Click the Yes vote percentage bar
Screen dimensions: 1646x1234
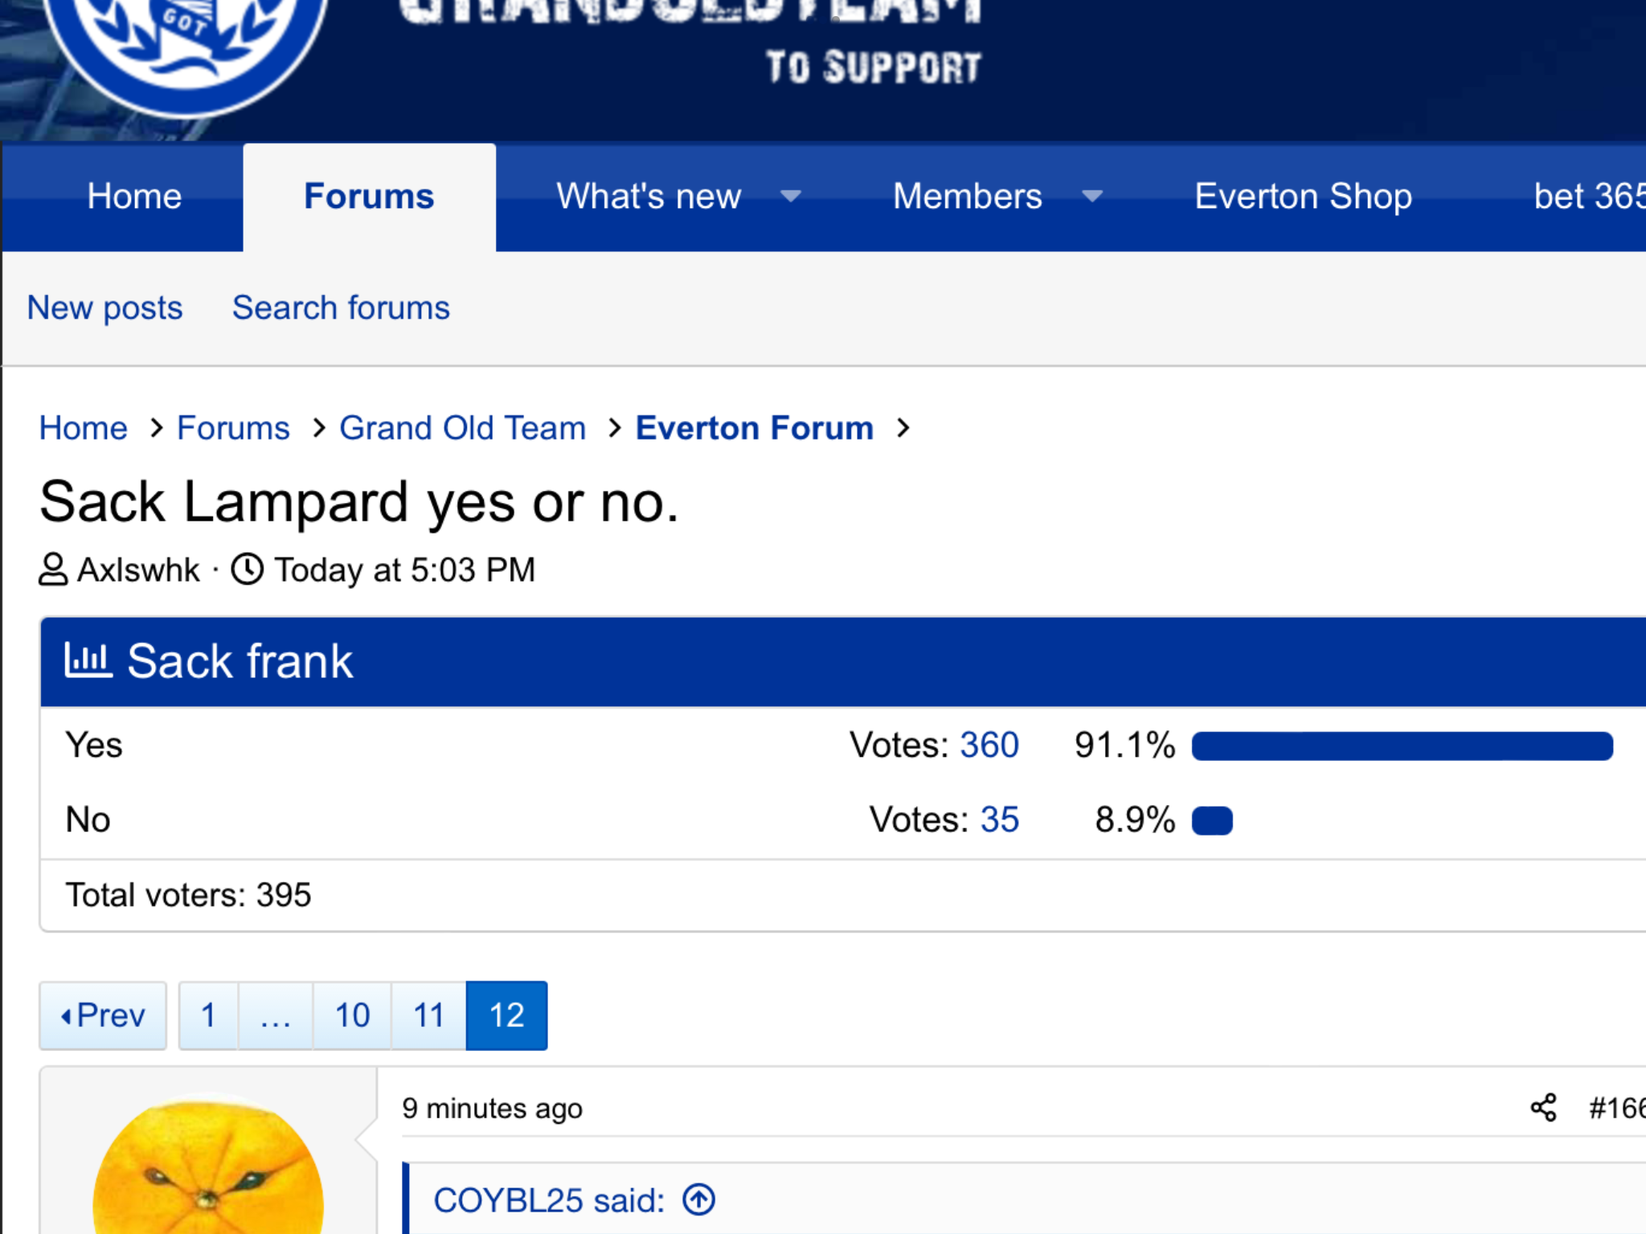coord(1402,746)
